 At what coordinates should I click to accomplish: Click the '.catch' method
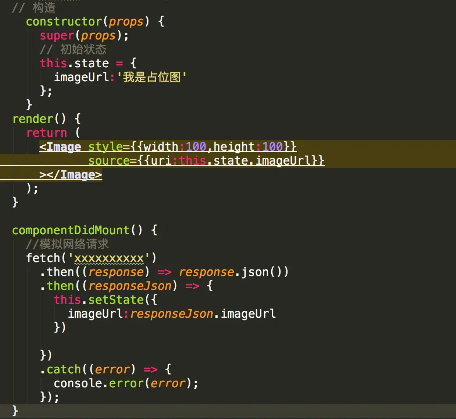[60, 370]
